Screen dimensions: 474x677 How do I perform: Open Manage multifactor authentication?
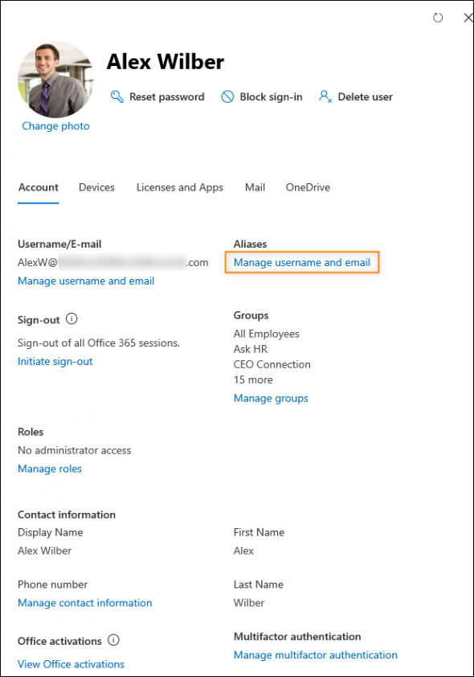315,654
